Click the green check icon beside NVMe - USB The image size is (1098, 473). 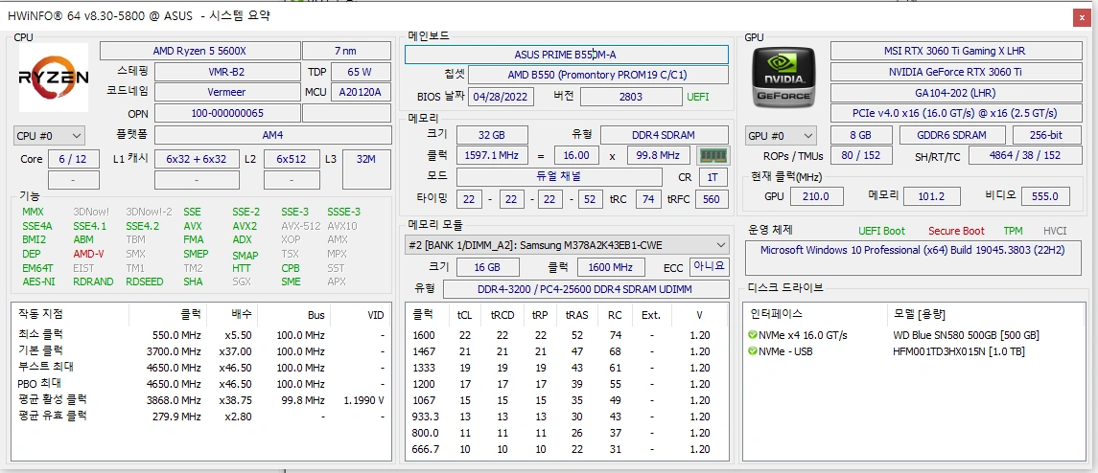click(752, 351)
